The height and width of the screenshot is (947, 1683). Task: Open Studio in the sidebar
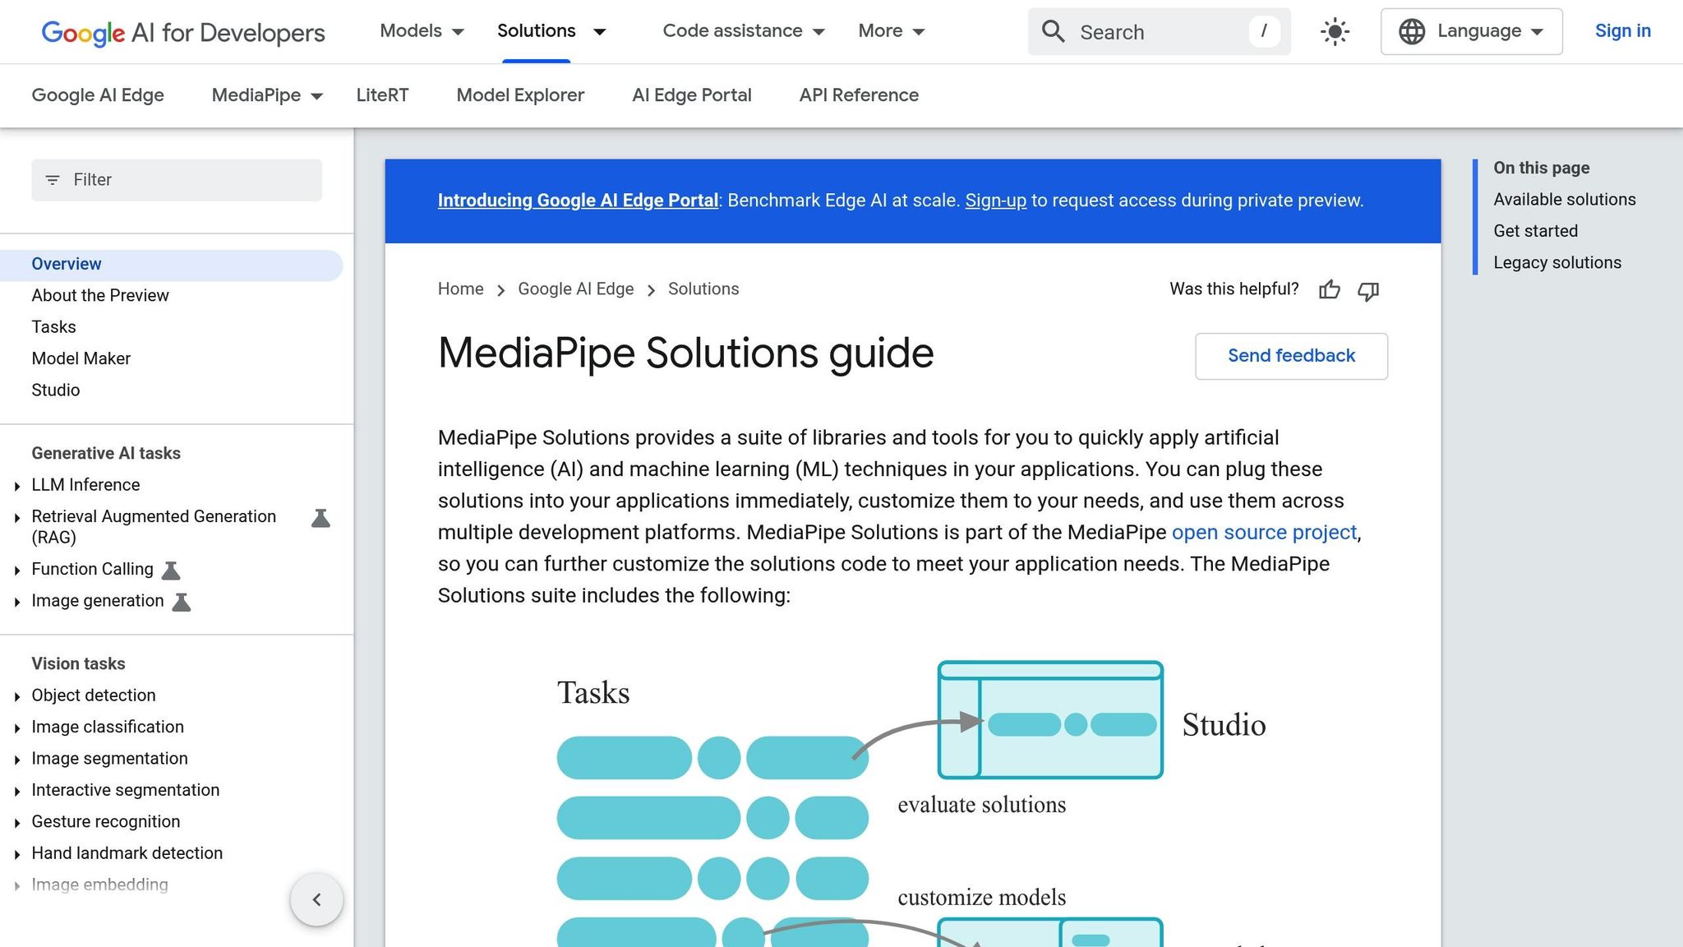coord(56,390)
